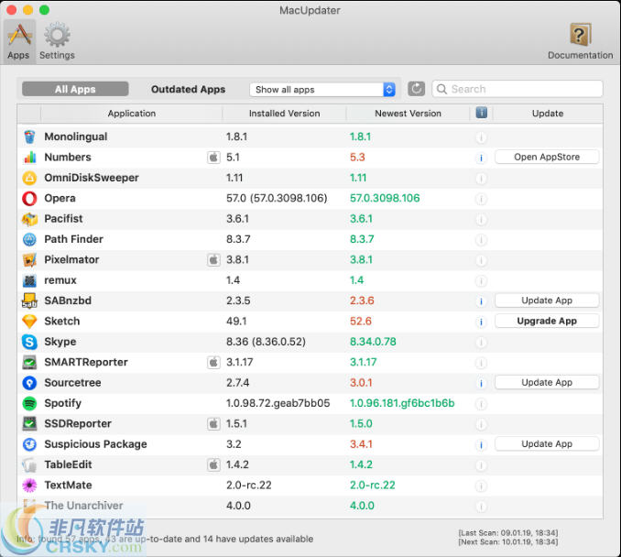Select the Monolingual row name
Viewport: 621px width, 557px height.
(76, 137)
